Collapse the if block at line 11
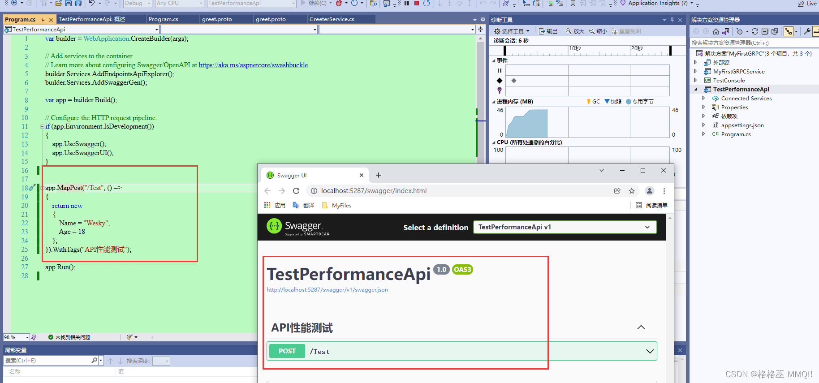The image size is (819, 383). (x=42, y=126)
